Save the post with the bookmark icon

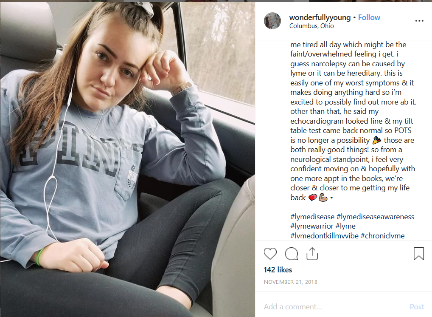tap(419, 254)
